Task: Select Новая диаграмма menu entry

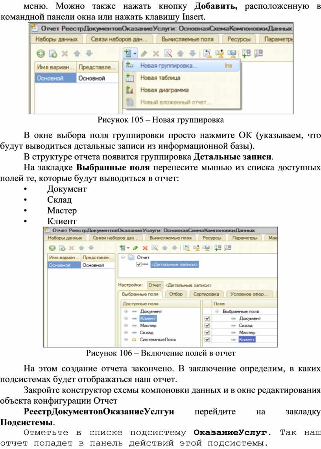Action: [182, 90]
